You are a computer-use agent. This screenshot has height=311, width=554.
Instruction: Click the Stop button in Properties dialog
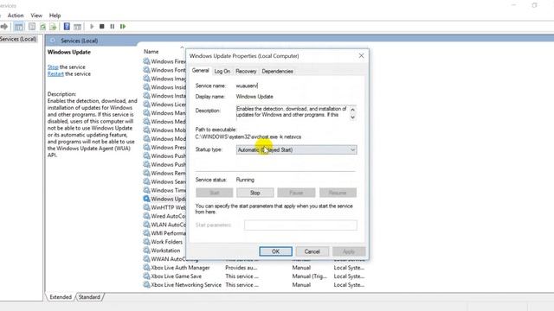(x=255, y=193)
